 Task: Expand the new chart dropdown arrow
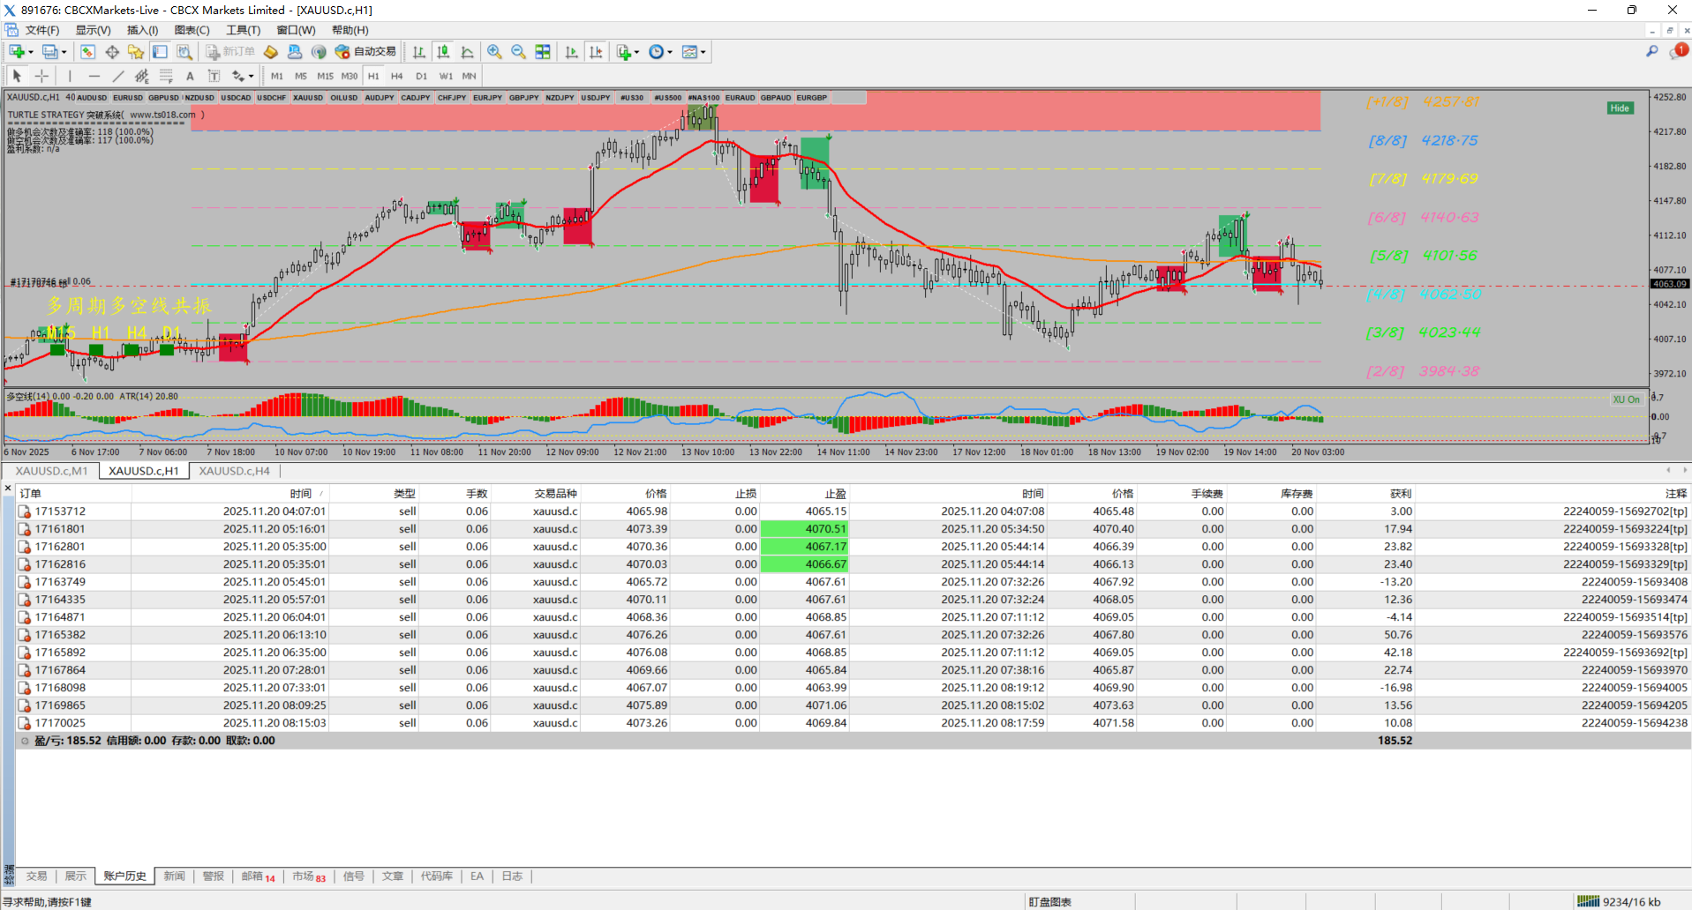(31, 52)
